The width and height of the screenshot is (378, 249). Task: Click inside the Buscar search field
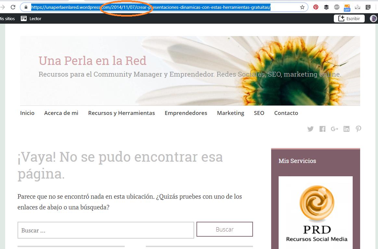coord(106,230)
